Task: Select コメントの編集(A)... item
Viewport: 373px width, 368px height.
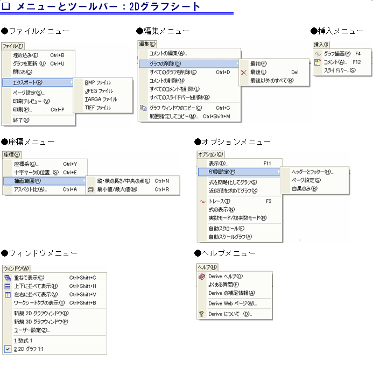Action: pyautogui.click(x=189, y=53)
